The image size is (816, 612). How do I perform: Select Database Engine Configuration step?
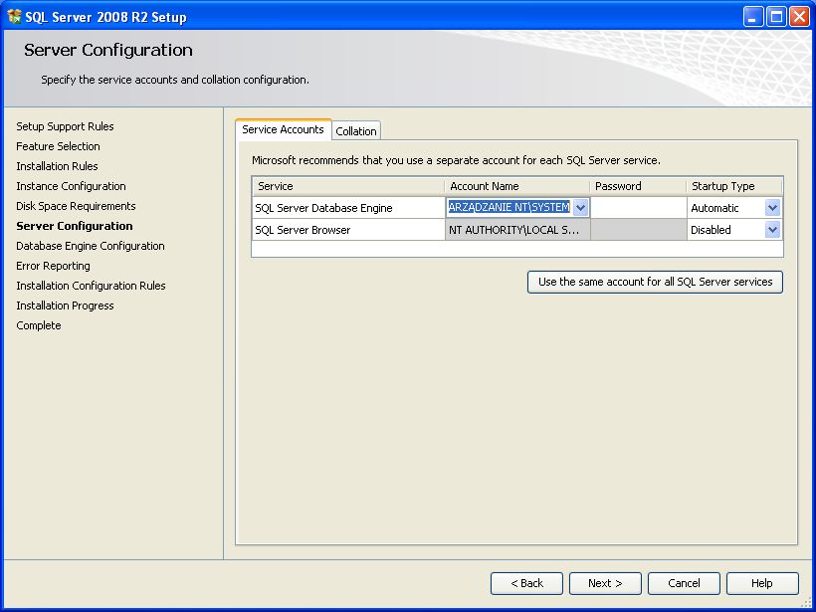tap(90, 246)
